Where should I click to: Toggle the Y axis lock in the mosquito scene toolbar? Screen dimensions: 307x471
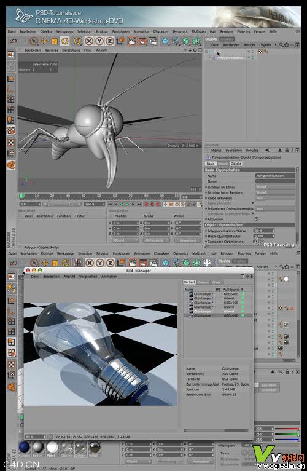(99, 41)
